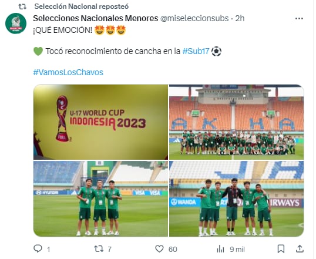
Task: View post analytics bar chart icon
Action: point(220,249)
